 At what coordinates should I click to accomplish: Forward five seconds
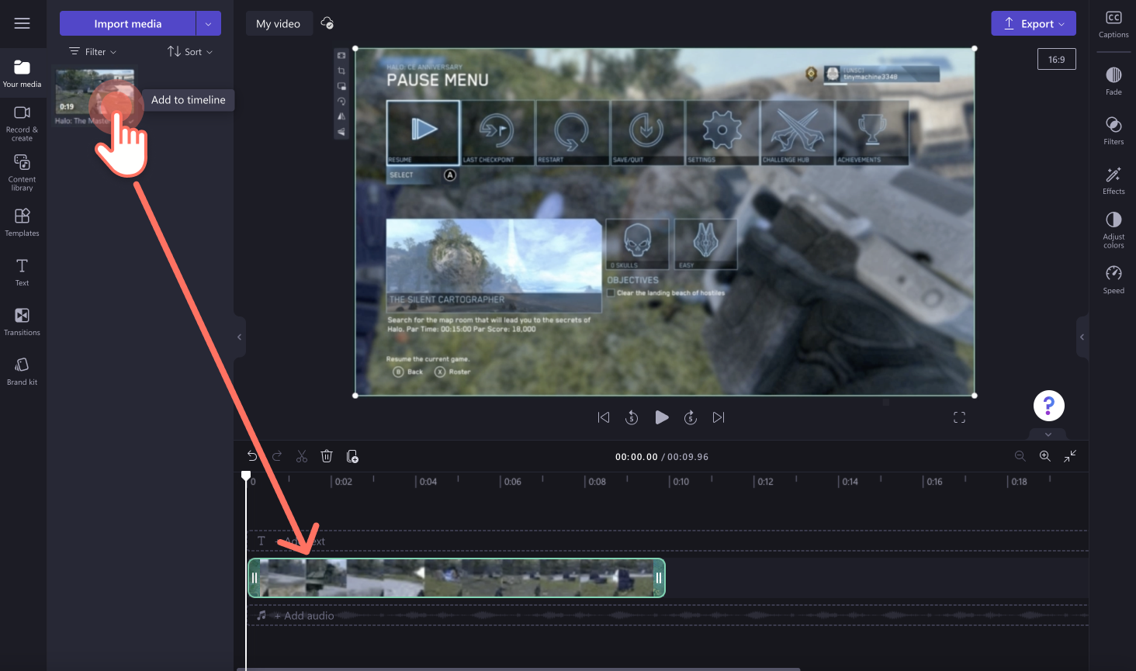(691, 417)
